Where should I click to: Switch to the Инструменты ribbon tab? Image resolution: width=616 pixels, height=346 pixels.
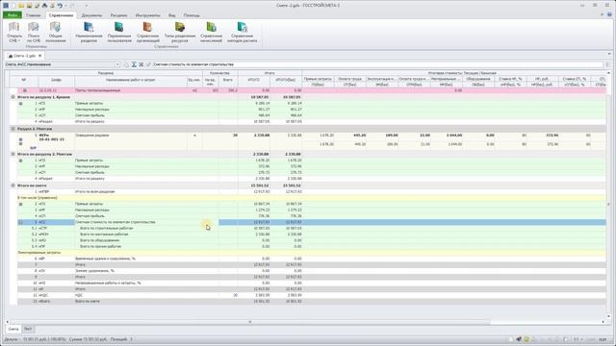(x=147, y=15)
